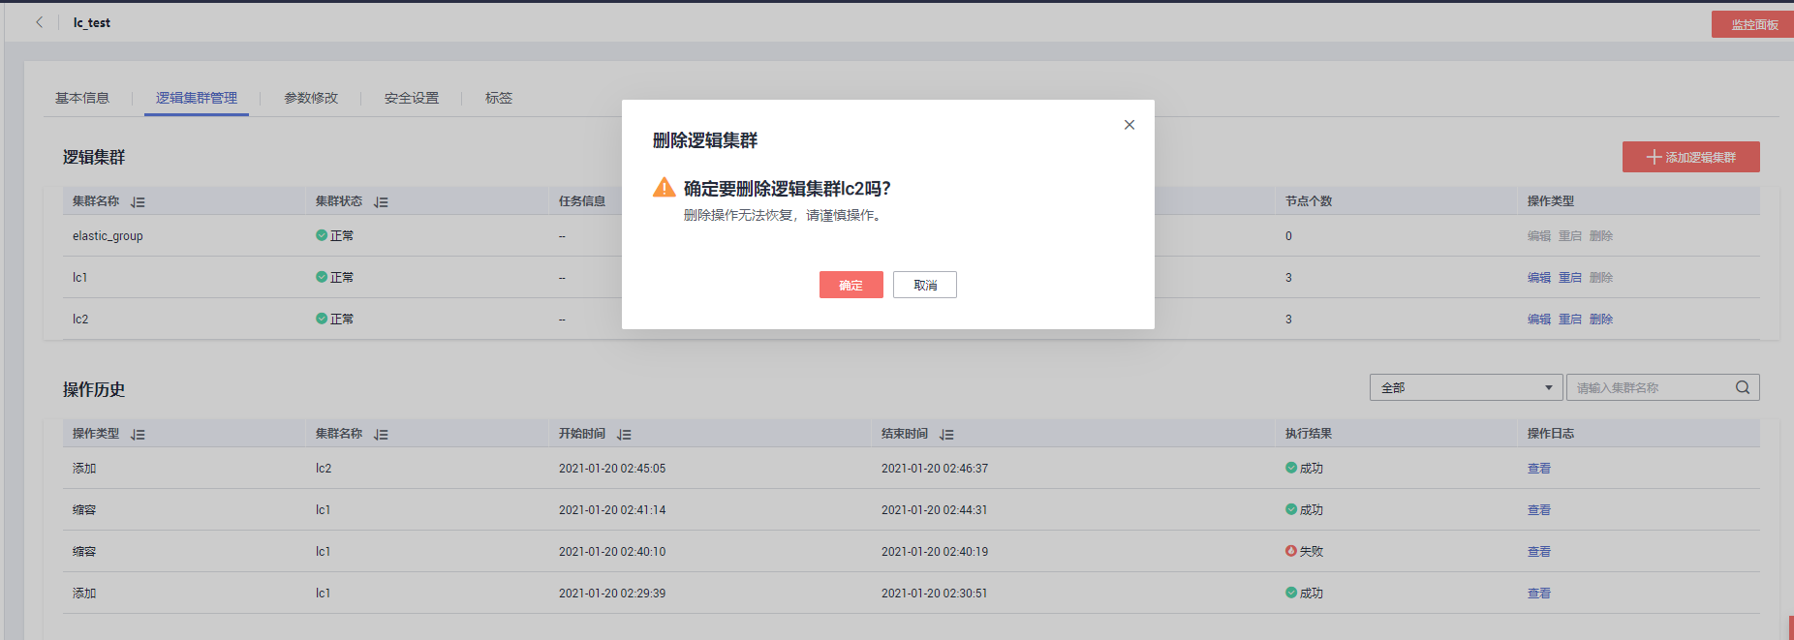Go back using the back arrow icon

[x=40, y=22]
